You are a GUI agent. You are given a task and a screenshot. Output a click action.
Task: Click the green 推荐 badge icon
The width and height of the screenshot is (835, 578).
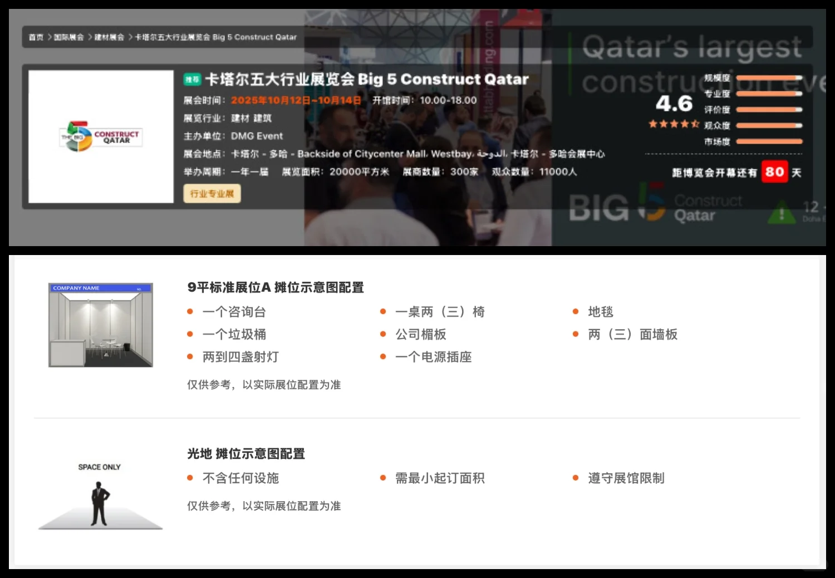pyautogui.click(x=192, y=80)
